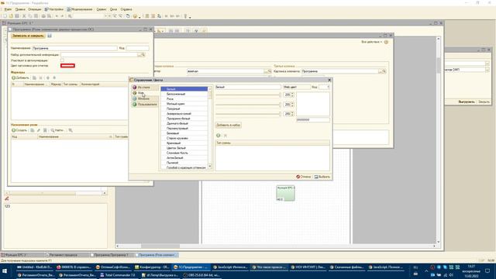Image resolution: width=496 pixels, height=279 pixels.
Task: Click the Записать и закрыть button
Action: pyautogui.click(x=28, y=36)
